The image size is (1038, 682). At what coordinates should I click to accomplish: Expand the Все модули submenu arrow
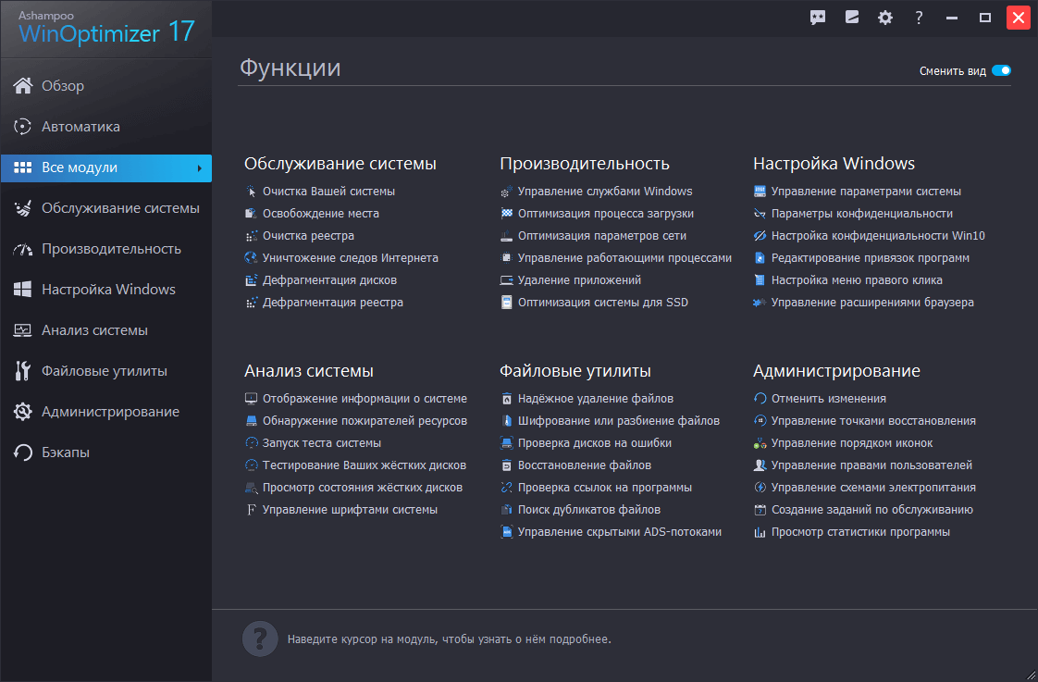(x=200, y=168)
